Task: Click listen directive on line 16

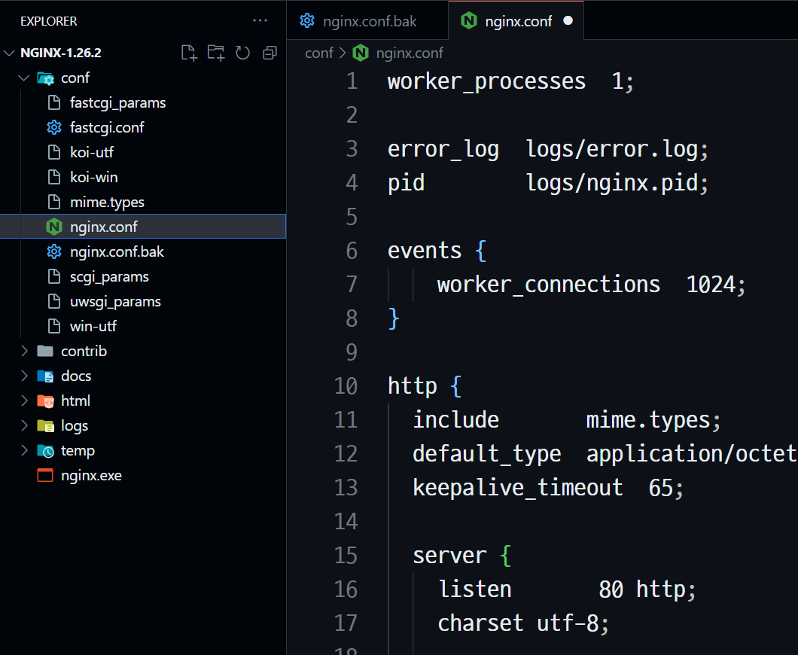Action: [475, 589]
